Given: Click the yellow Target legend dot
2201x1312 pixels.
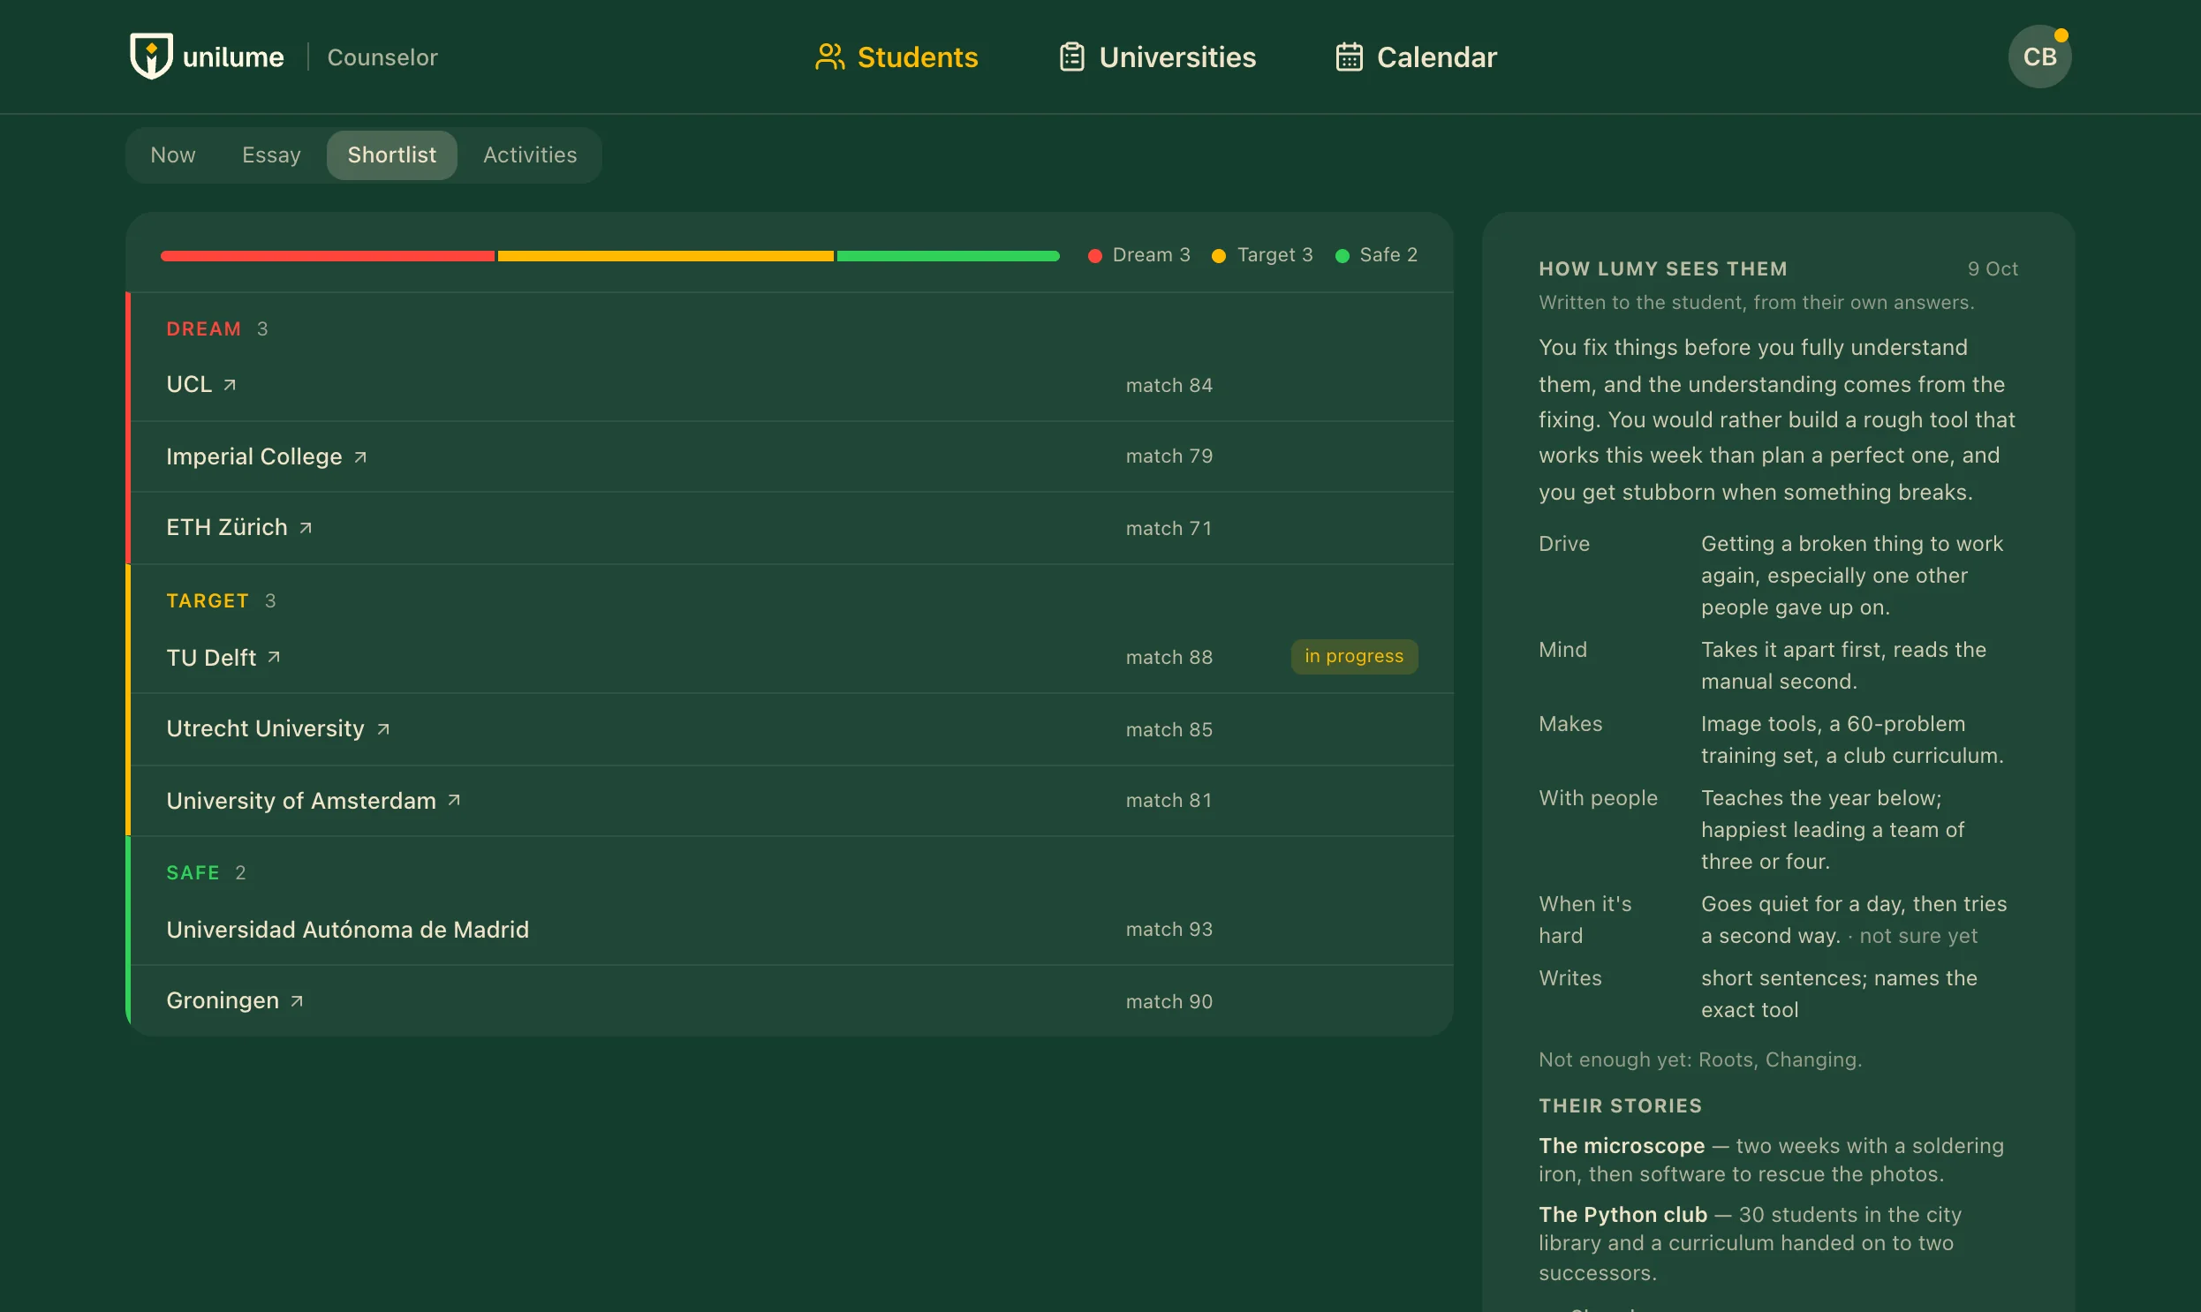Looking at the screenshot, I should click(x=1219, y=255).
